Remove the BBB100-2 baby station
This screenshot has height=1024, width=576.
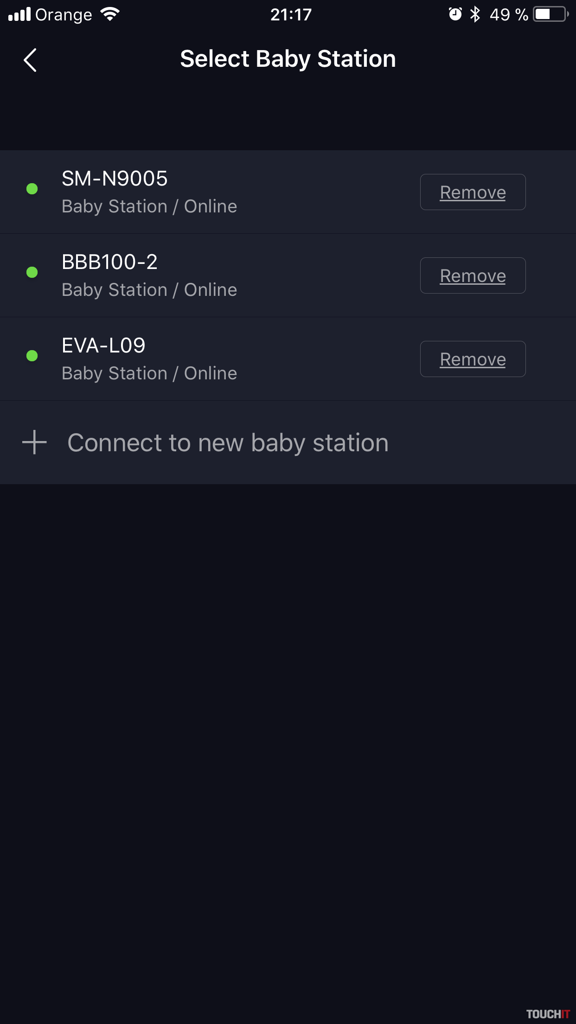473,275
